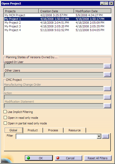Image resolution: width=115 pixels, height=164 pixels.
Task: Toggle Open in partial read only mode
Action: point(5,123)
